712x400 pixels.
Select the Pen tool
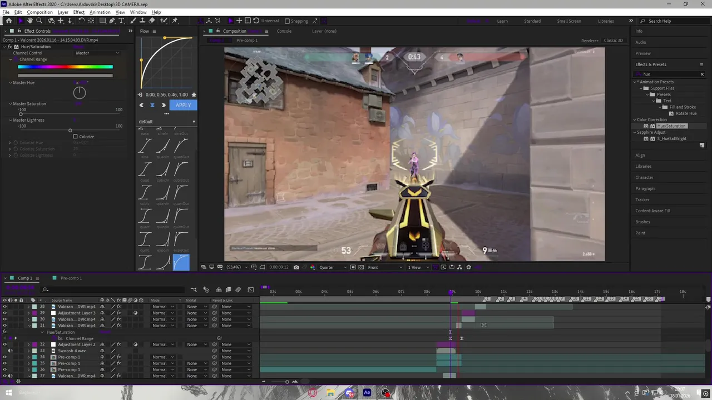click(112, 21)
